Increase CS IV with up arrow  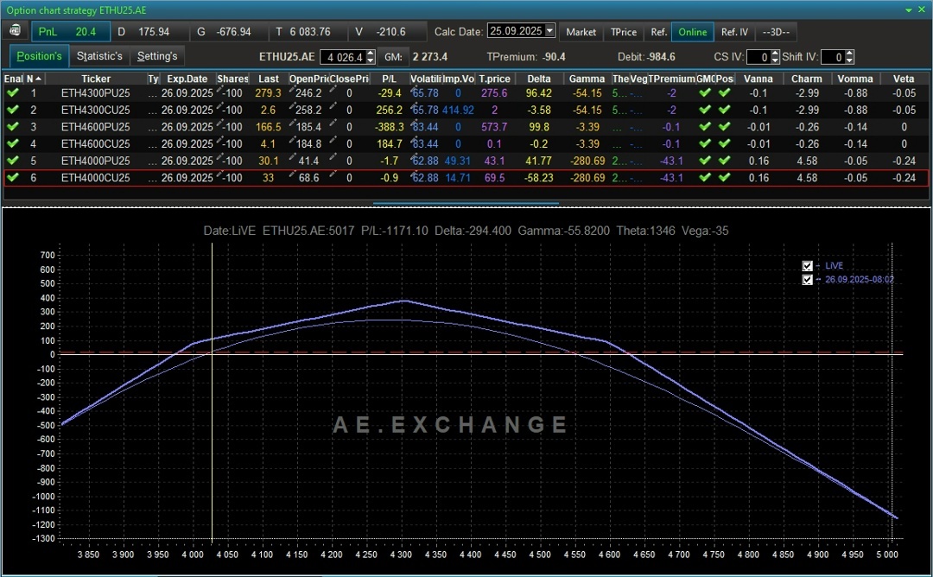click(775, 54)
